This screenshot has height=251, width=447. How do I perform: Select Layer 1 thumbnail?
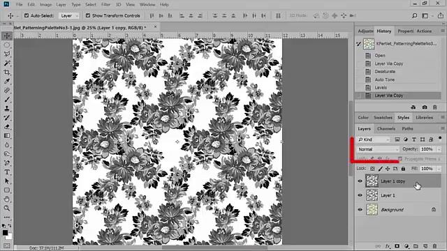tap(372, 195)
